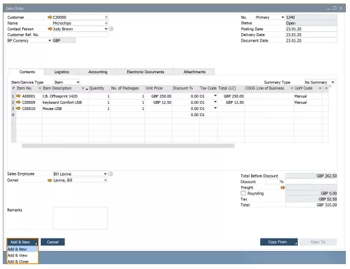Click the Unit Price column header

pyautogui.click(x=158, y=89)
